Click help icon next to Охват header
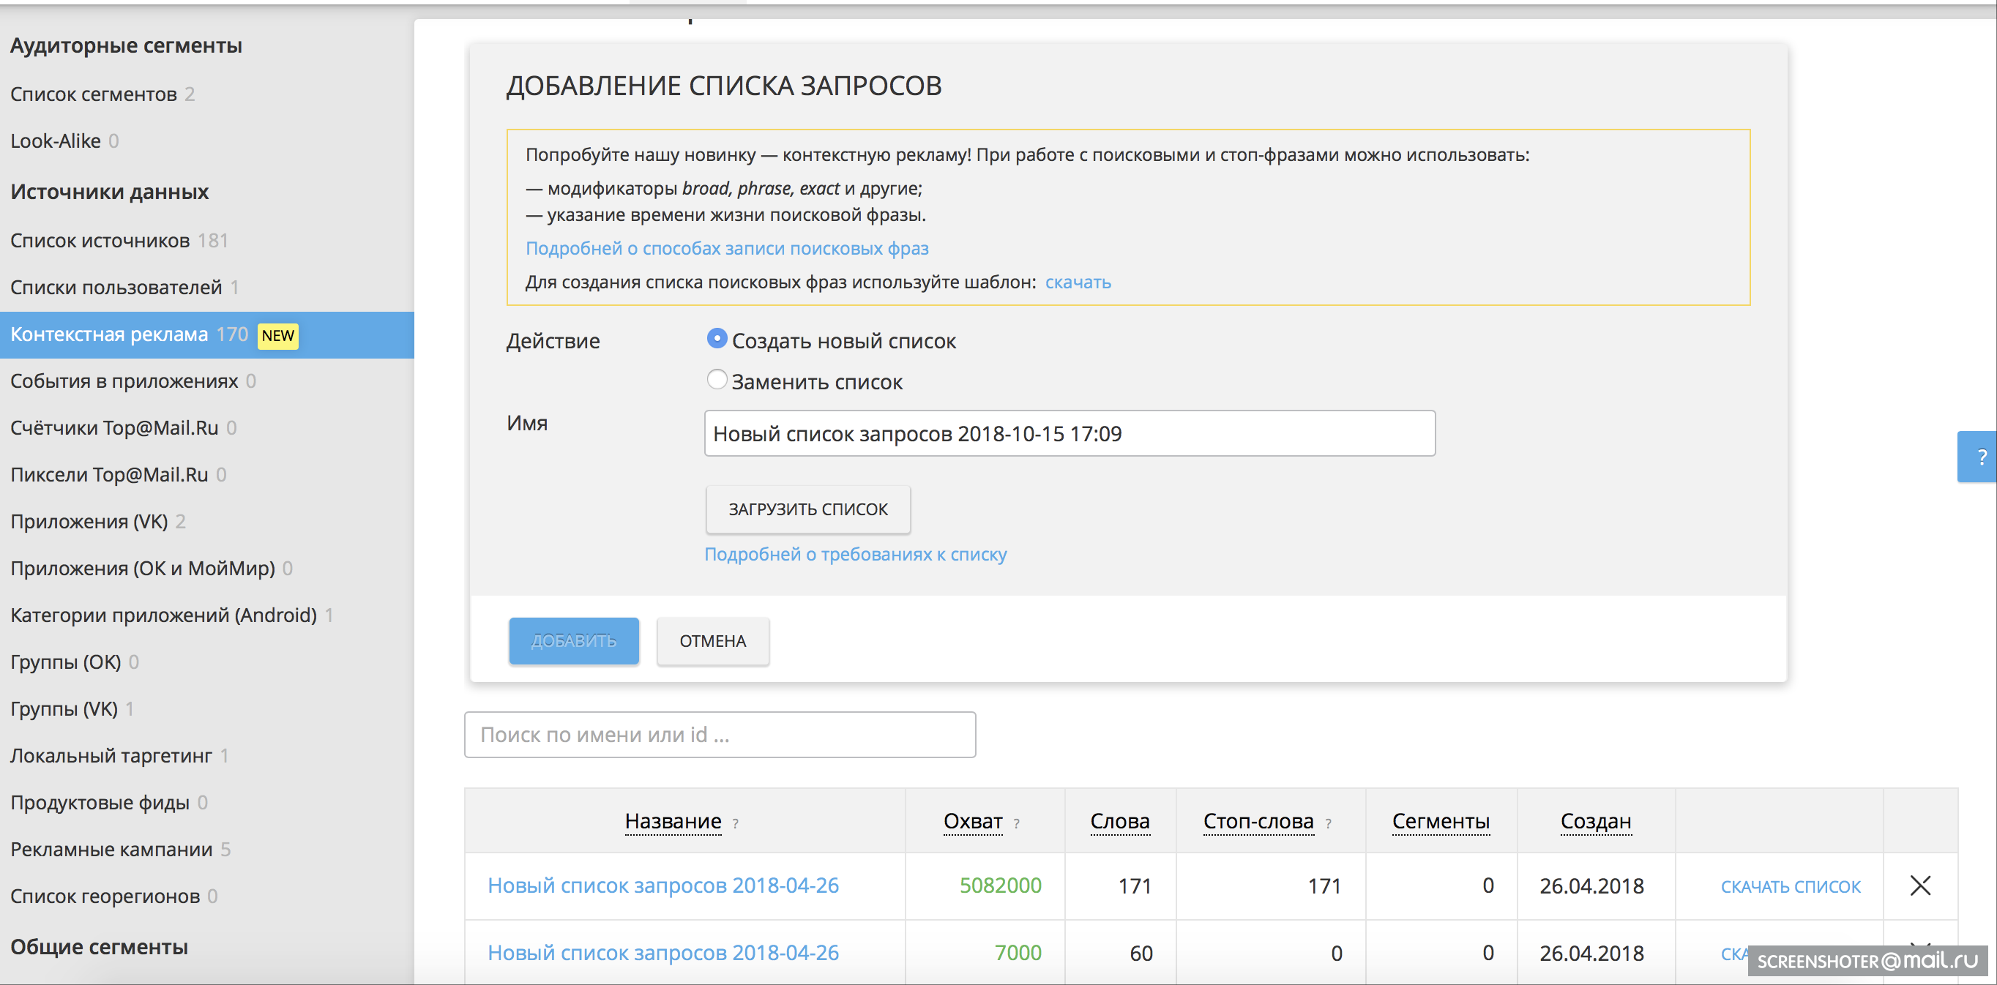 [x=1015, y=824]
